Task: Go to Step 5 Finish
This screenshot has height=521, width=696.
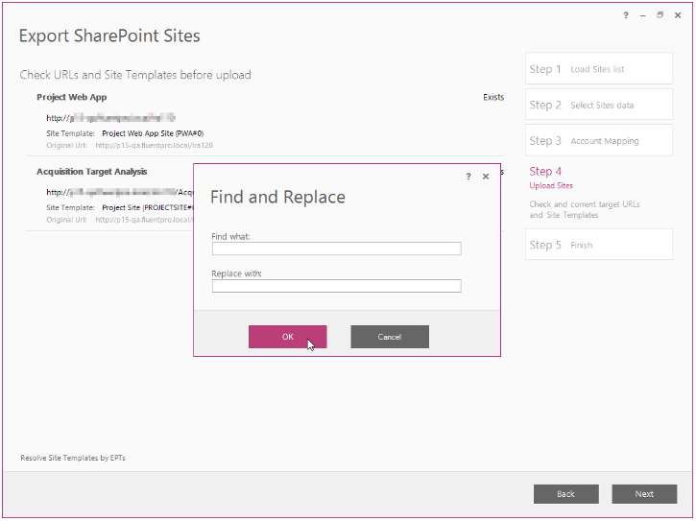Action: tap(599, 245)
